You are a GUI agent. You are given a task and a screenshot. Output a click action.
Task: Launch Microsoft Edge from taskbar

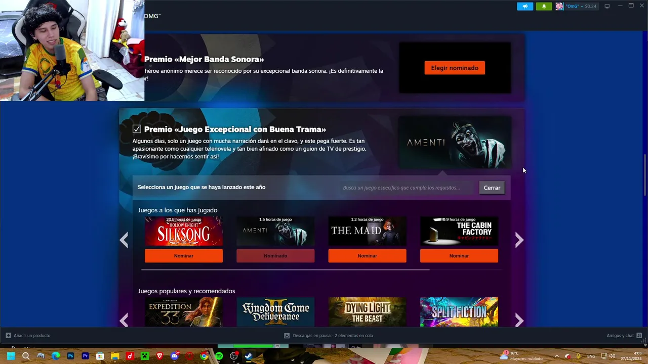[x=56, y=356]
